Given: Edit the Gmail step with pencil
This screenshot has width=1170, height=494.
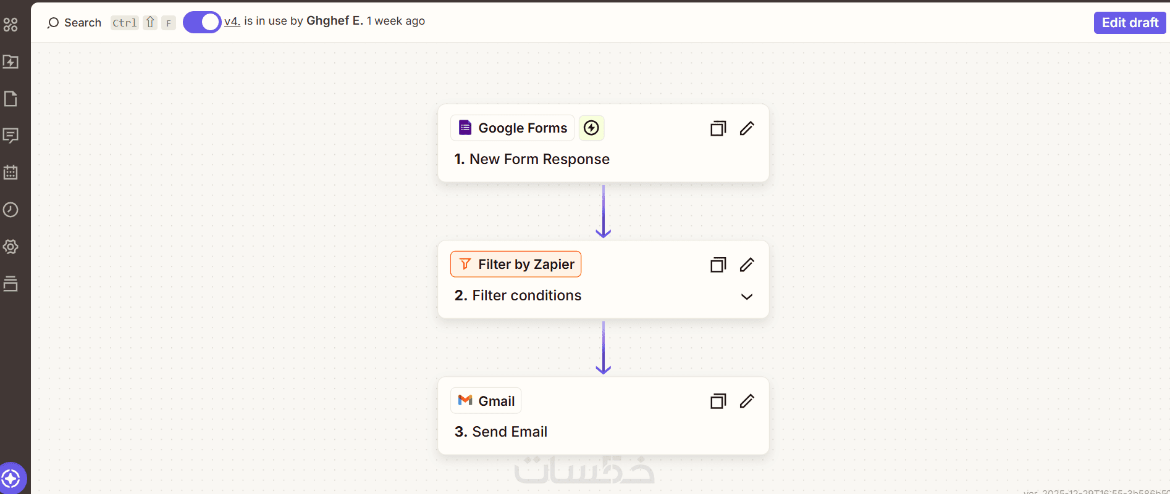Looking at the screenshot, I should coord(747,401).
